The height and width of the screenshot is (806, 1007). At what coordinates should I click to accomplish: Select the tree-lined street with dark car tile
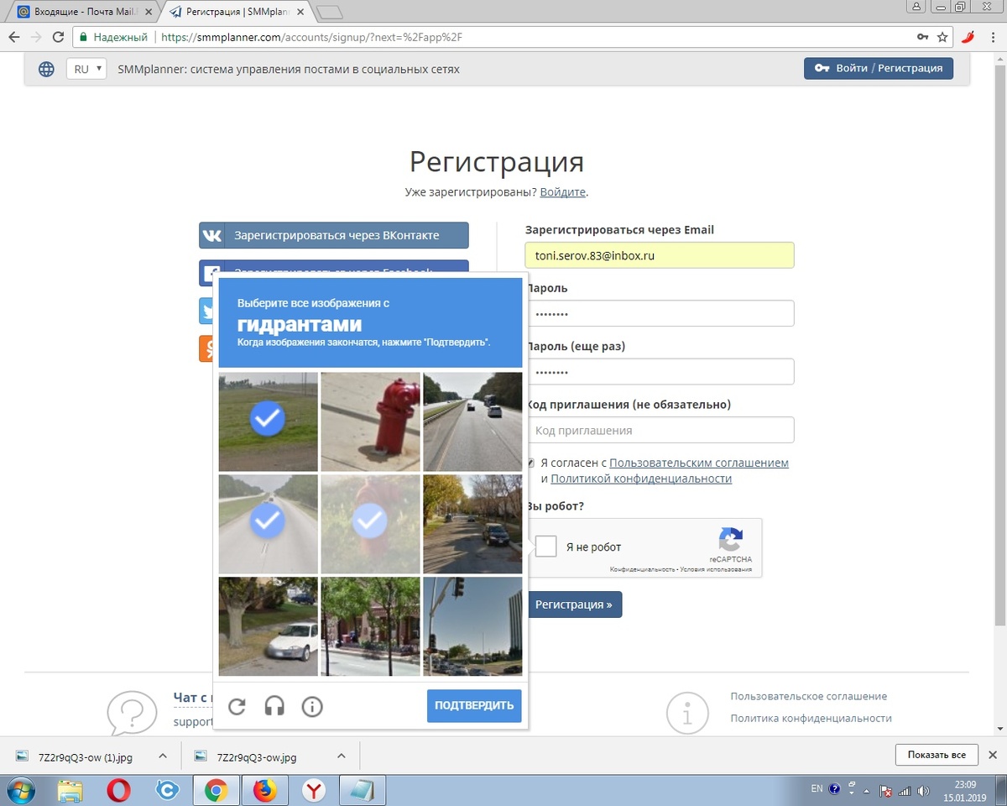click(x=472, y=524)
